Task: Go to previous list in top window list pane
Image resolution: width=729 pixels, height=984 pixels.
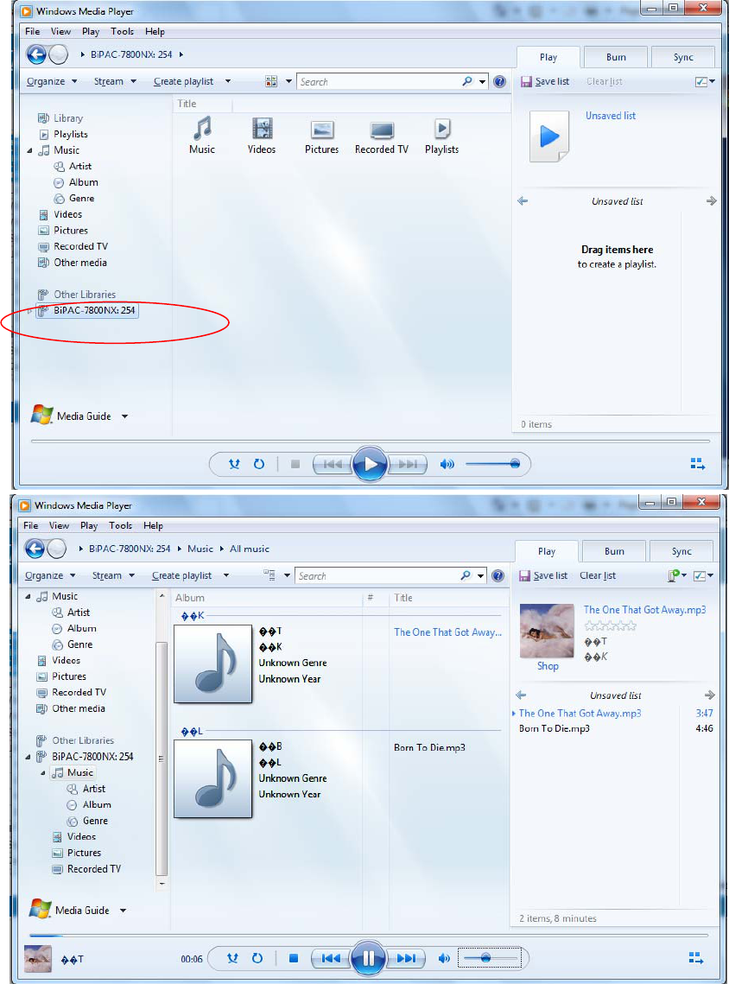Action: pyautogui.click(x=523, y=201)
